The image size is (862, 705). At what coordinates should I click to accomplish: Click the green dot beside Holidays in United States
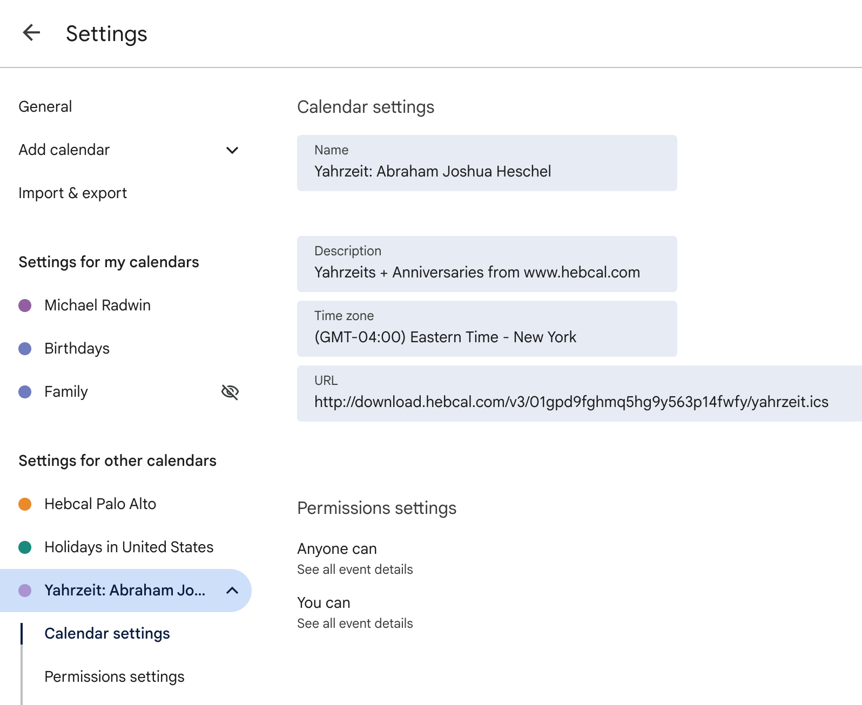(25, 547)
